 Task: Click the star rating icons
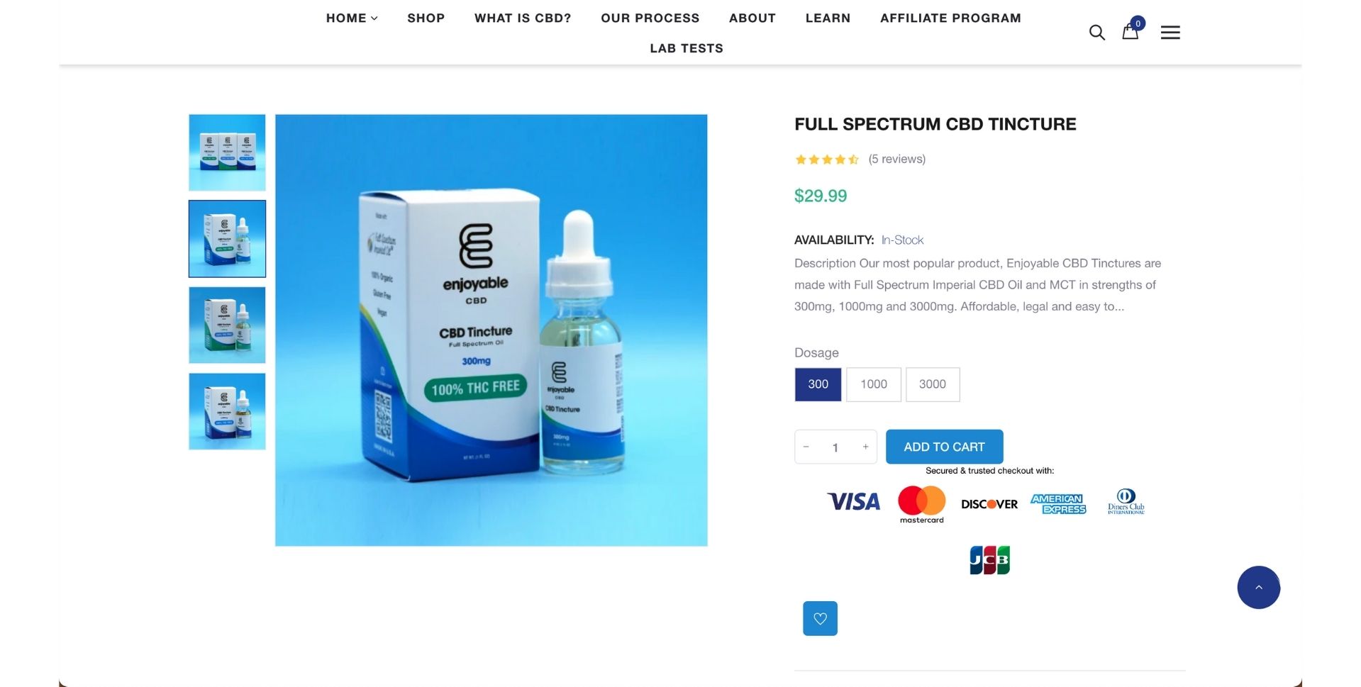click(x=827, y=160)
